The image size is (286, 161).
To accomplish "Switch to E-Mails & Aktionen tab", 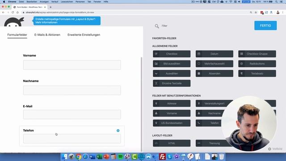I will click(47, 35).
